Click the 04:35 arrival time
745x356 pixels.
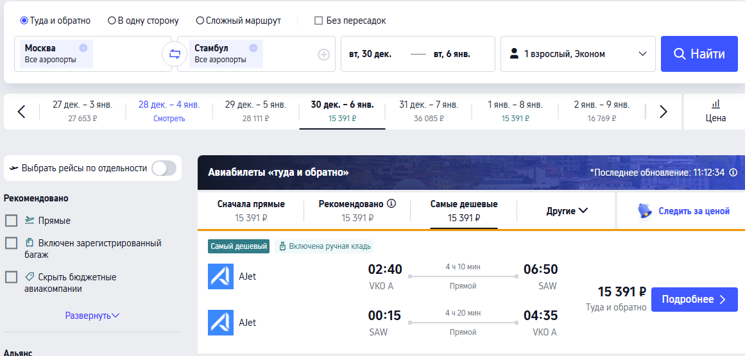(541, 316)
